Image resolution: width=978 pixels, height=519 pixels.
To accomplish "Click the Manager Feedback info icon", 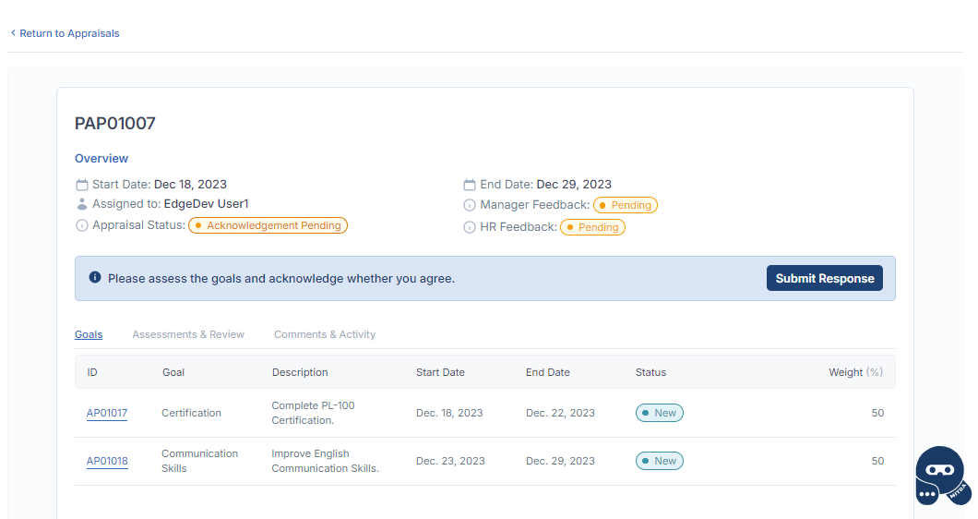I will (x=470, y=205).
